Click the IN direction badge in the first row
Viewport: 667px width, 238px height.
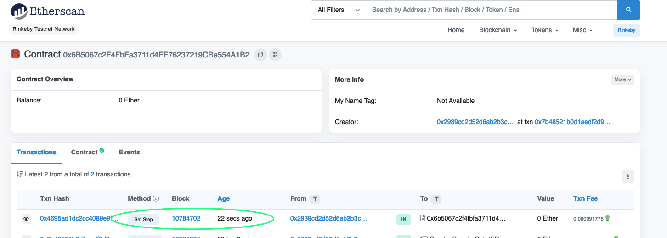[x=404, y=219]
